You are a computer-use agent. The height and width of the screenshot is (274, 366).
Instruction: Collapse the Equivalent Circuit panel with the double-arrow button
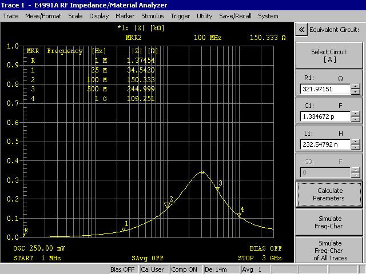(301, 30)
